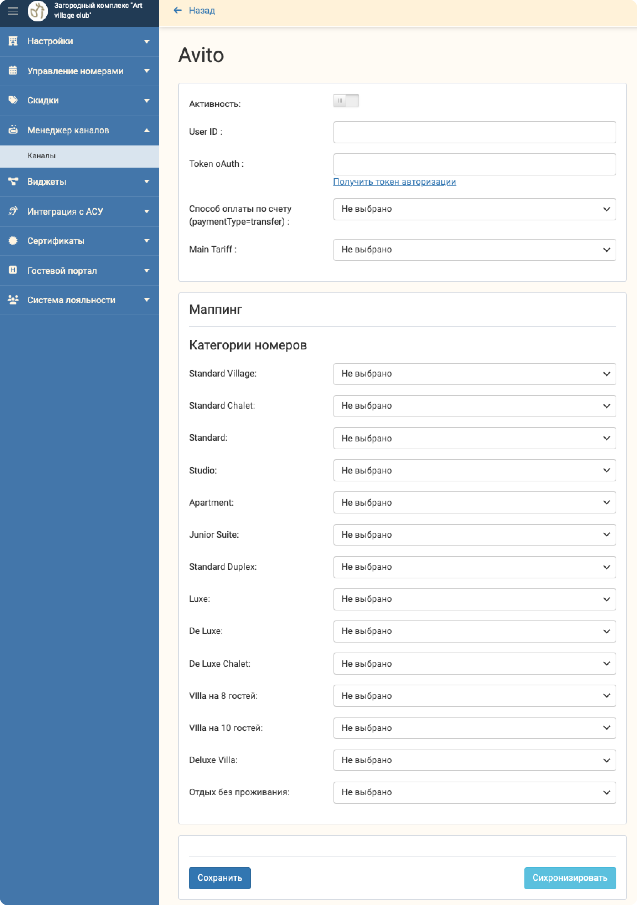Expand the Управление номерами arrow
This screenshot has height=905, width=637.
(x=147, y=71)
